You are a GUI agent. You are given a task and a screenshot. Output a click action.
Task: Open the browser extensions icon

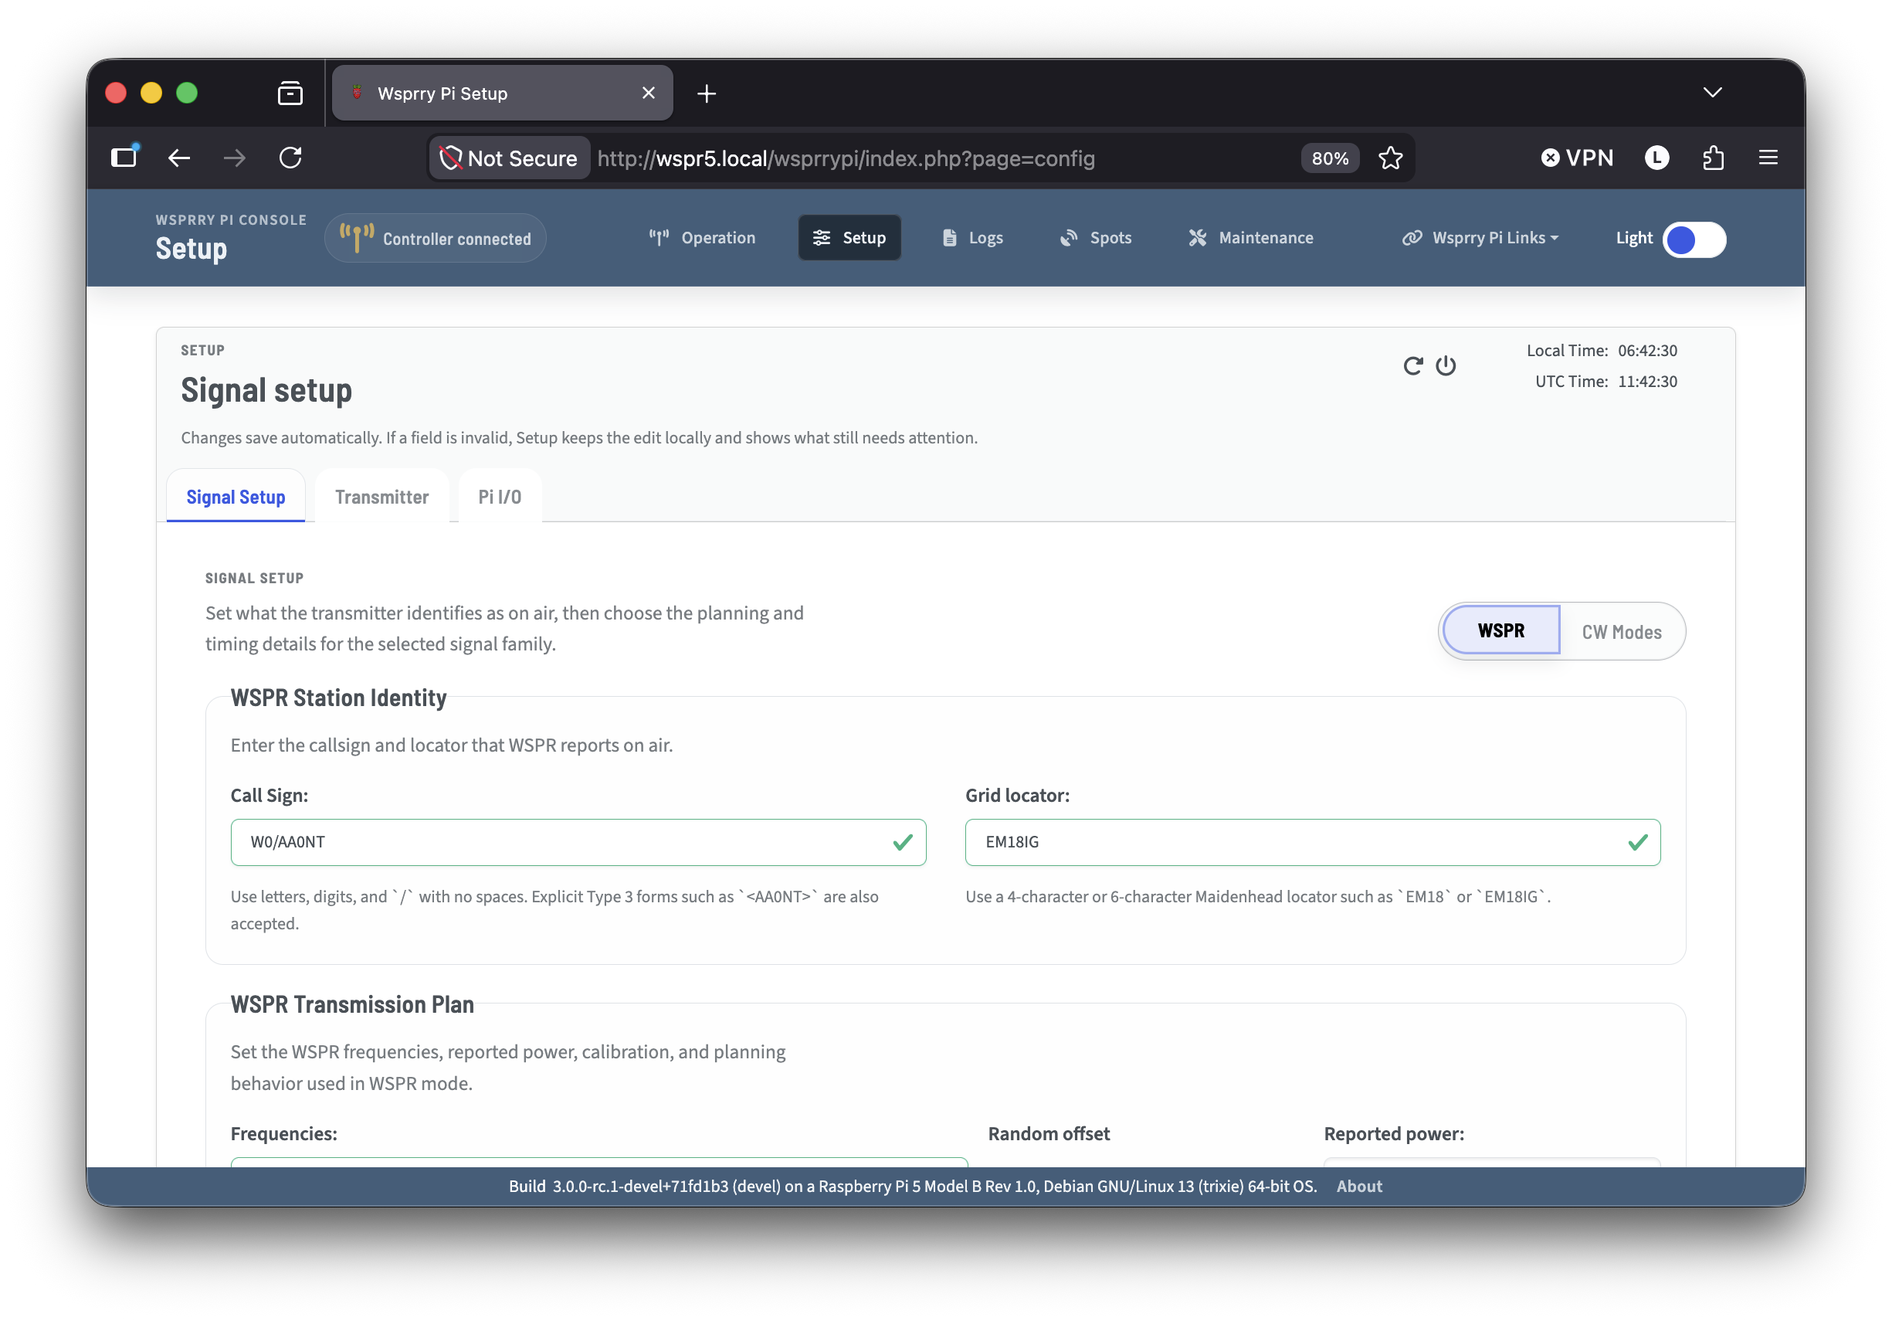[x=1713, y=158]
